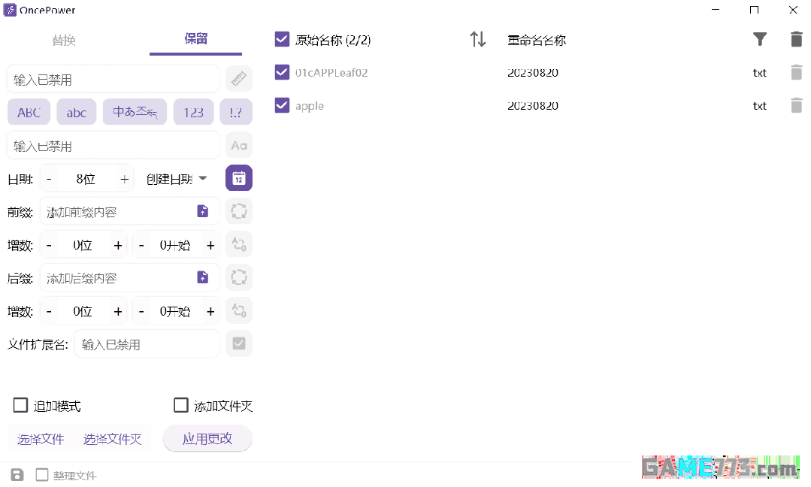Viewport: 811px width, 487px height.
Task: Expand the multilingual 中あ conversion option
Action: 135,111
